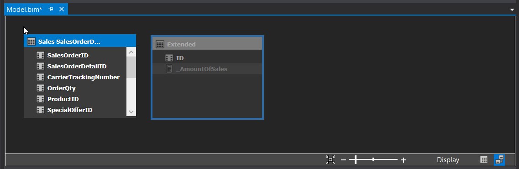Open the document list dropdown arrow
Viewport: 519px width, 169px height.
(x=512, y=10)
